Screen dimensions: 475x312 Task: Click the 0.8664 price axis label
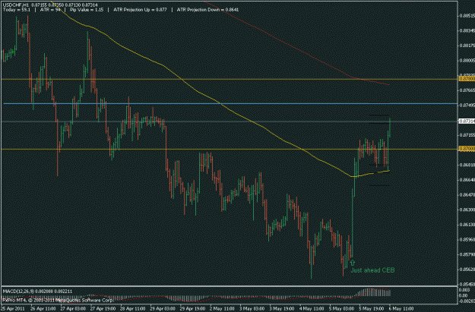click(467, 180)
